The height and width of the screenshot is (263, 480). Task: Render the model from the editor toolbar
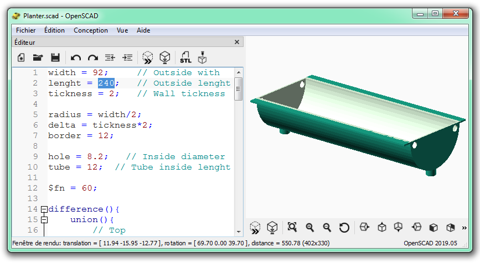tap(164, 57)
